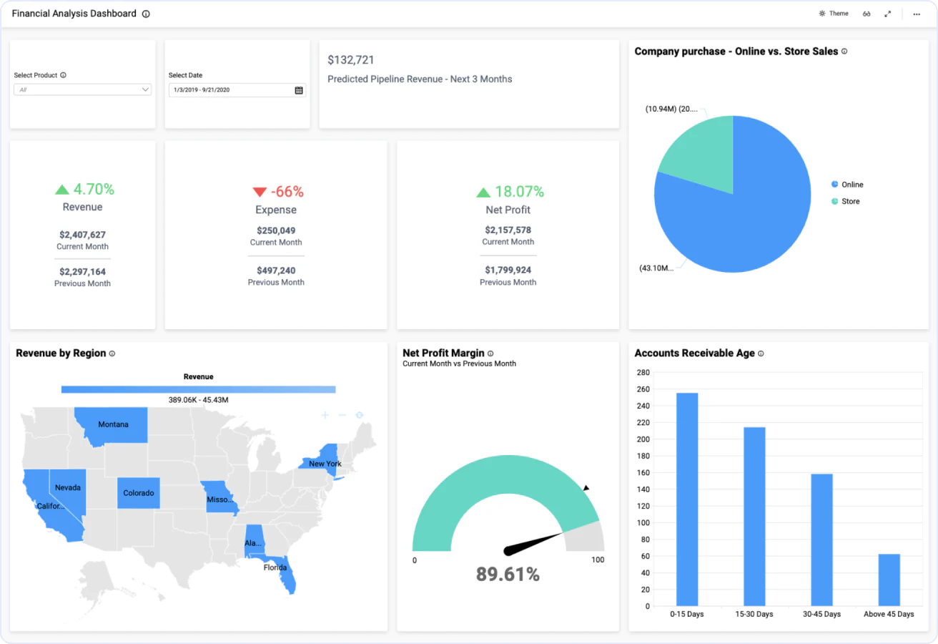Viewport: 938px width, 644px height.
Task: Zoom in on map with plus icon
Action: pos(325,415)
